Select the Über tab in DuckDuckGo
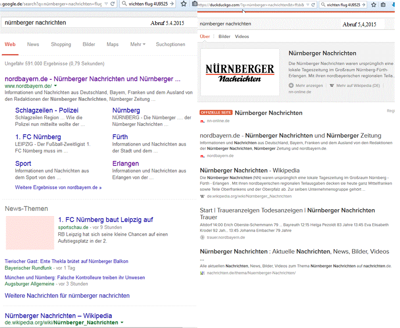Image resolution: width=400 pixels, height=328 pixels. [205, 36]
